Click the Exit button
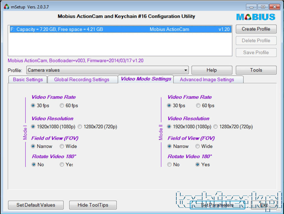 tap(264, 205)
